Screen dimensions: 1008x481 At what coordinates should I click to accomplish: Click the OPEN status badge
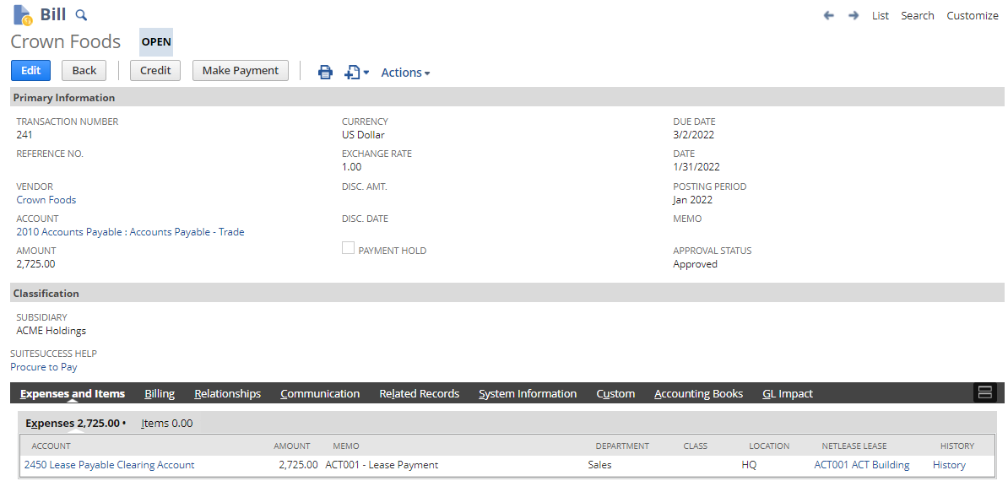pyautogui.click(x=156, y=41)
